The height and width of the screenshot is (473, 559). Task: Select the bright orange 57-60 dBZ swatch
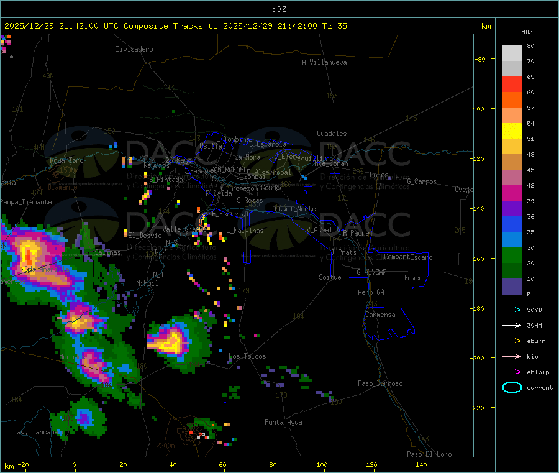tap(512, 100)
